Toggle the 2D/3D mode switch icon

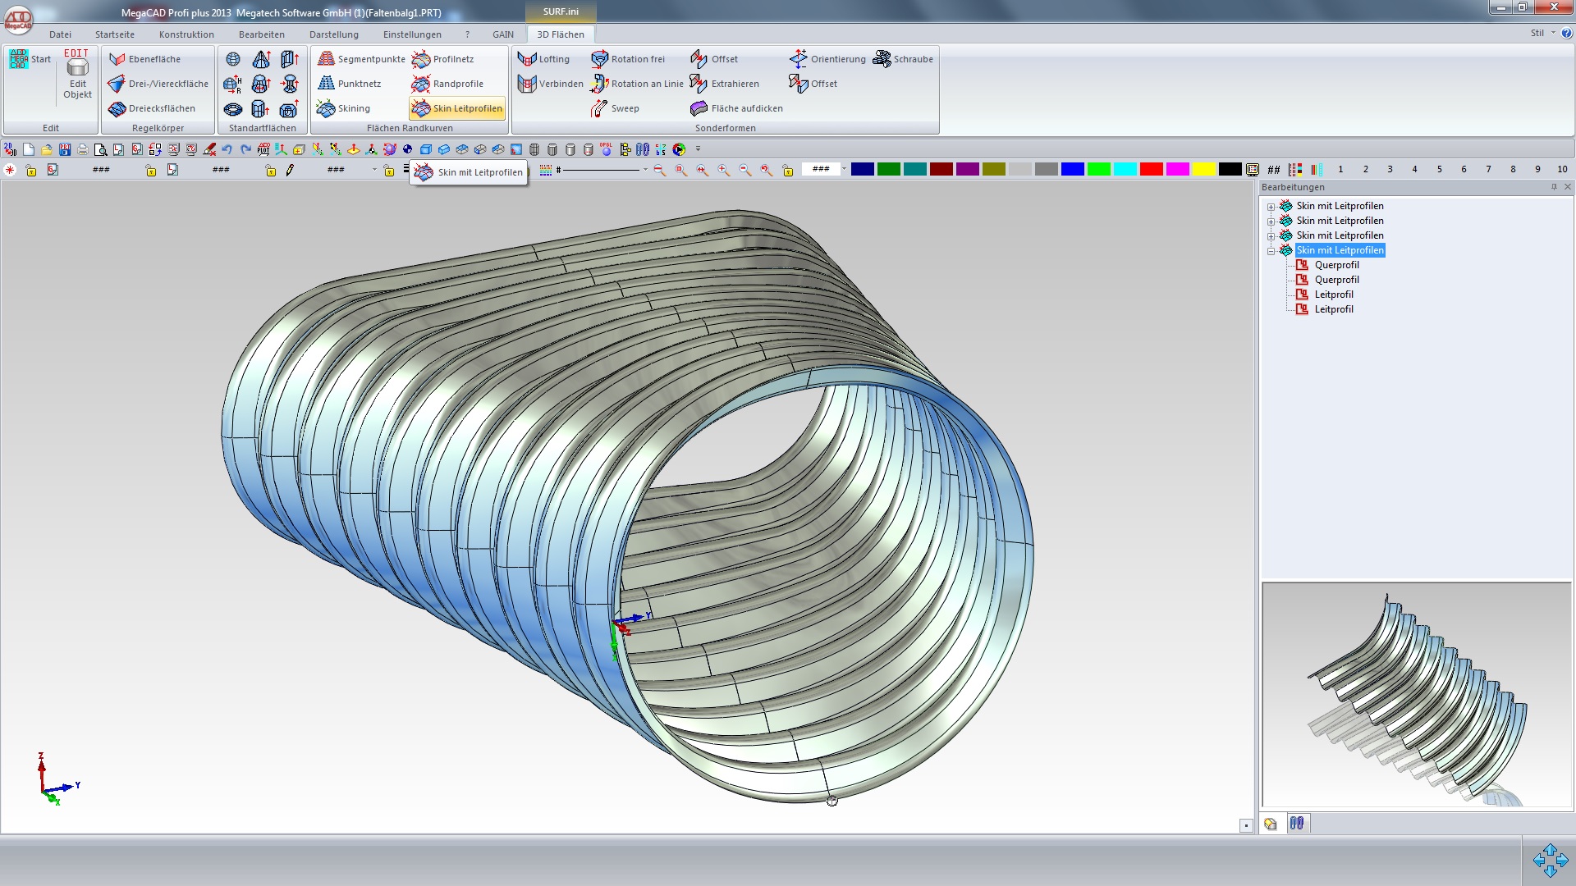click(x=10, y=149)
